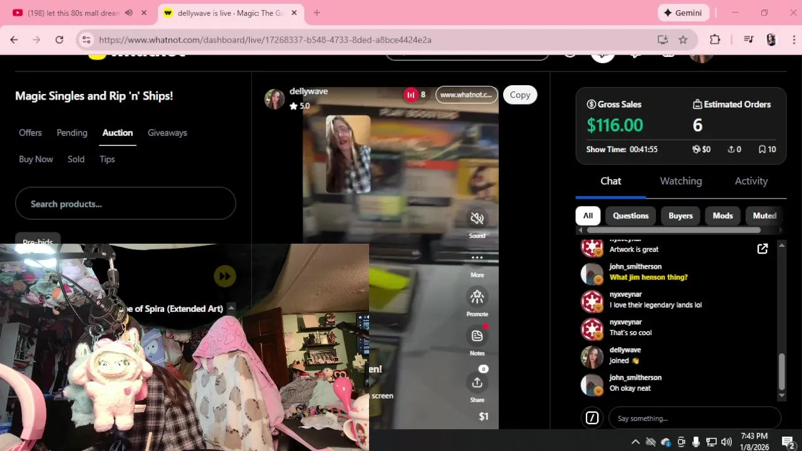Open the media control icon in toolbar
The image size is (802, 451).
pyautogui.click(x=749, y=39)
